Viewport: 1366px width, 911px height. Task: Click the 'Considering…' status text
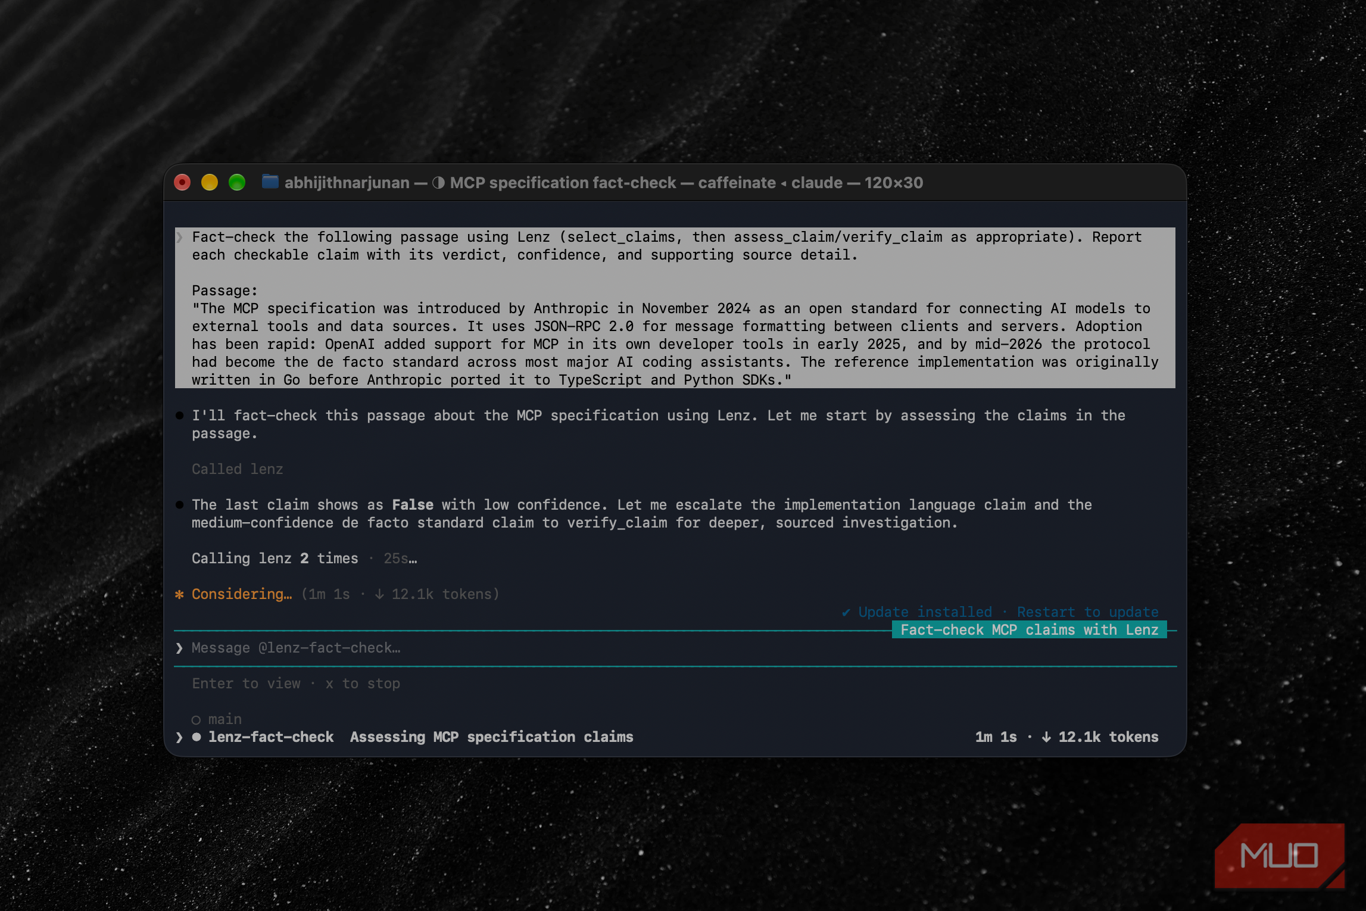point(242,594)
